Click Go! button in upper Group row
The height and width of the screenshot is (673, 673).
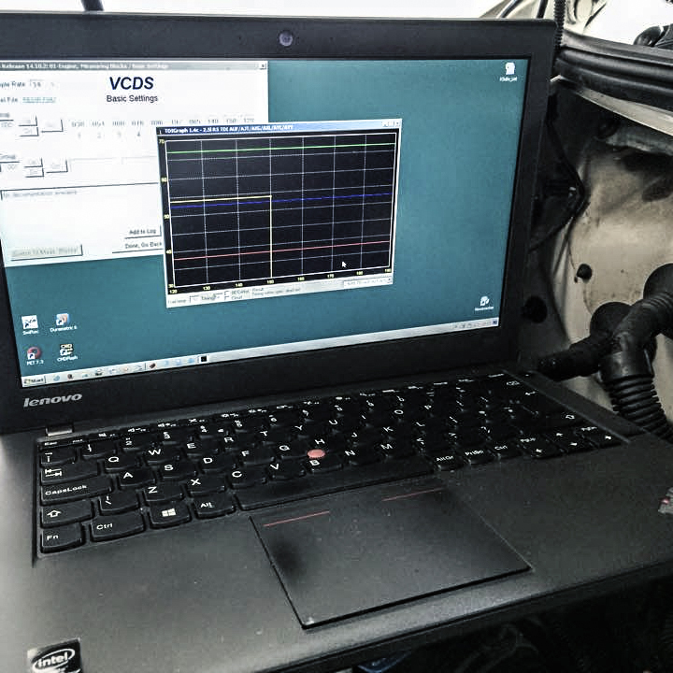[52, 126]
